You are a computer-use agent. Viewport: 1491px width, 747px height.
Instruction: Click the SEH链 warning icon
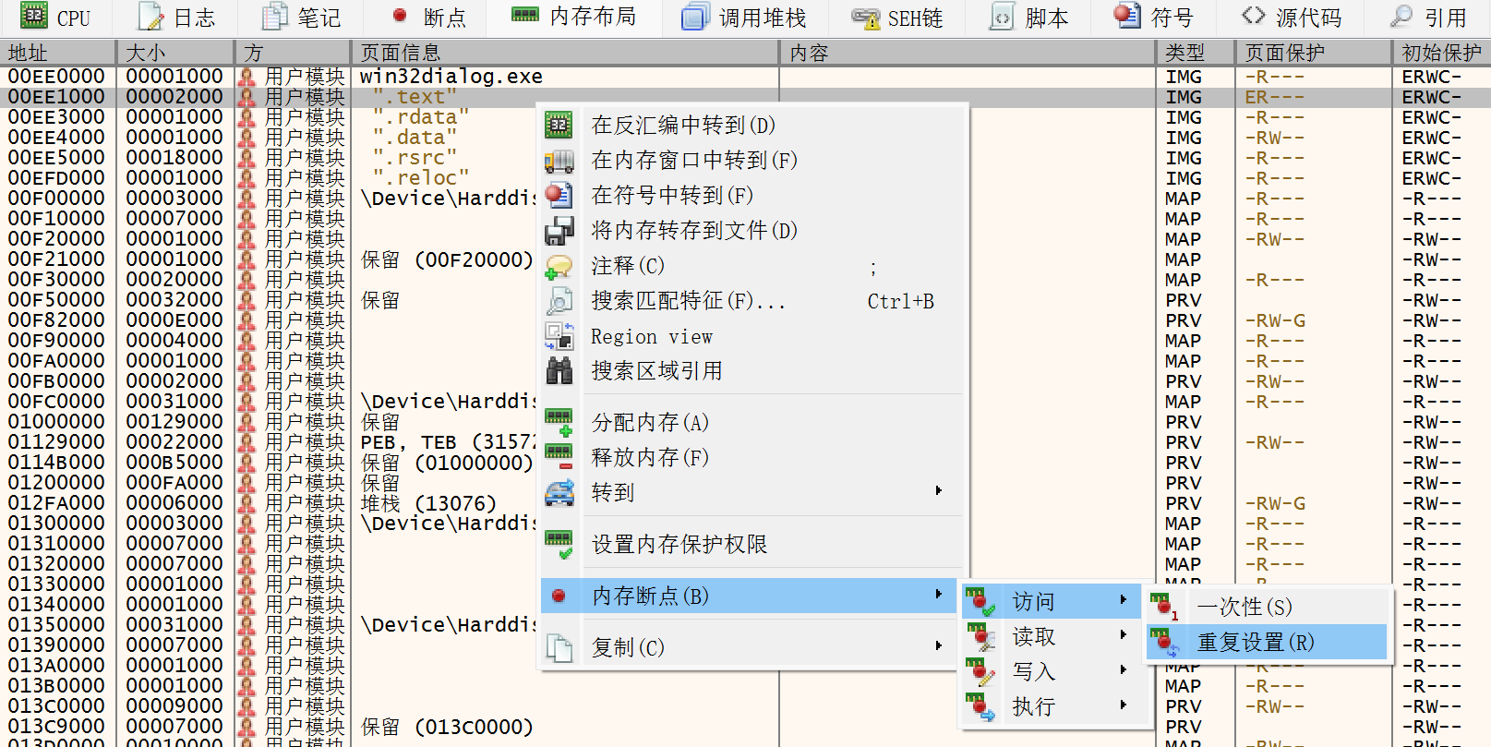click(x=866, y=18)
